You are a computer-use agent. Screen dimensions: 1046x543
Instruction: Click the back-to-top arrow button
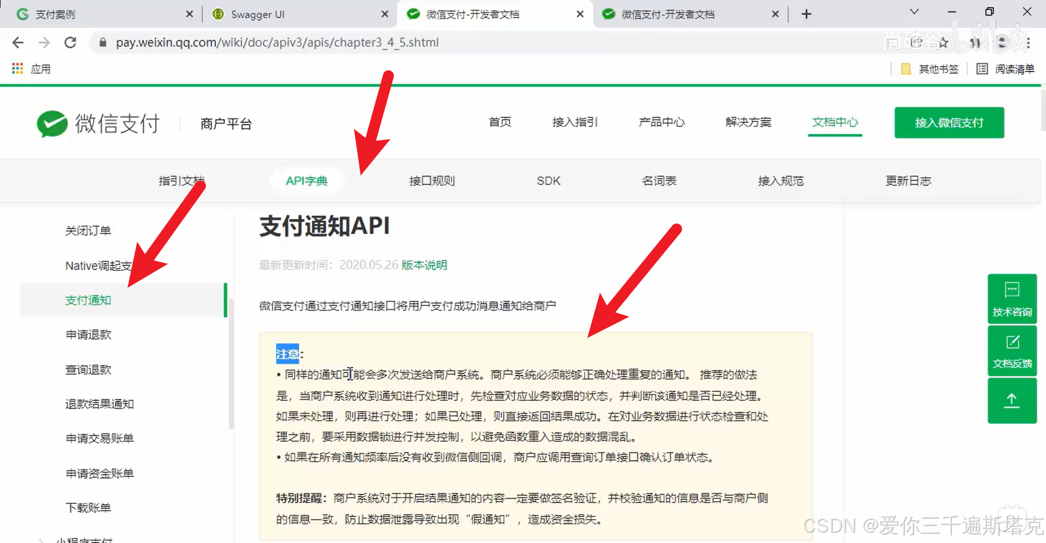pyautogui.click(x=1012, y=401)
